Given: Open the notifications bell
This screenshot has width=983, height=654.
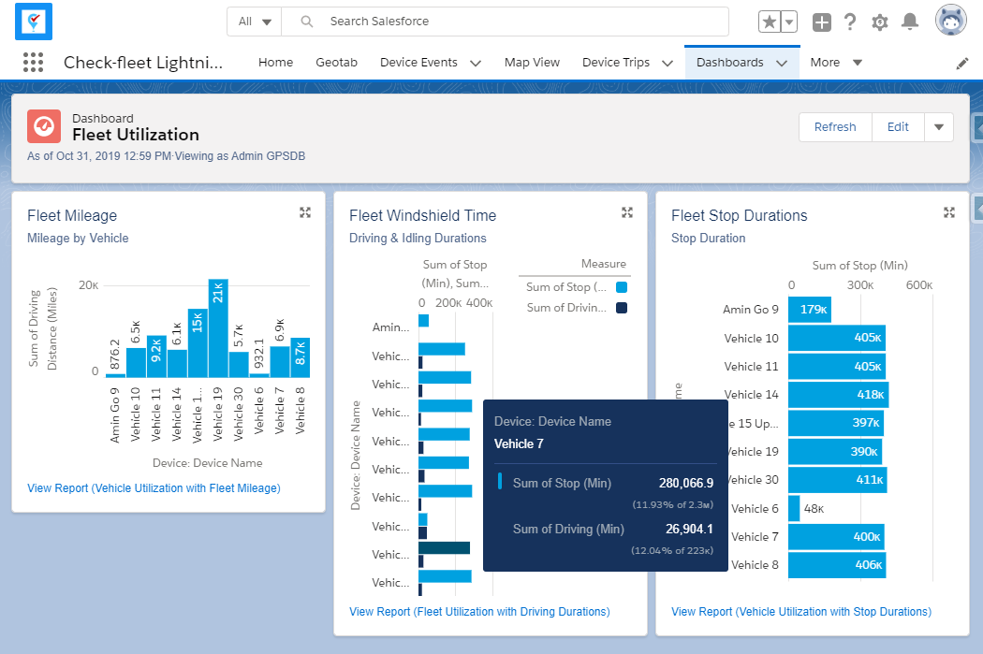Looking at the screenshot, I should [x=909, y=22].
